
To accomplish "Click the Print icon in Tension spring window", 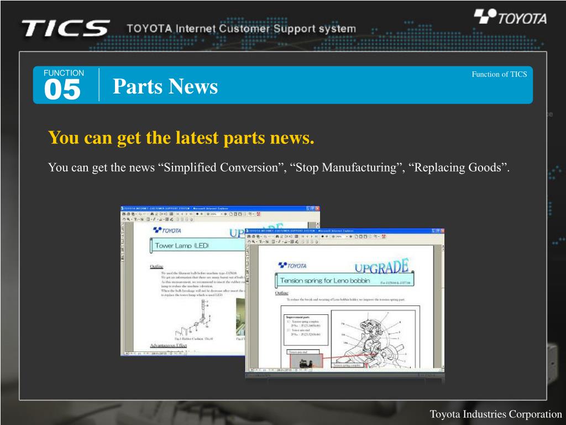I will pos(254,236).
